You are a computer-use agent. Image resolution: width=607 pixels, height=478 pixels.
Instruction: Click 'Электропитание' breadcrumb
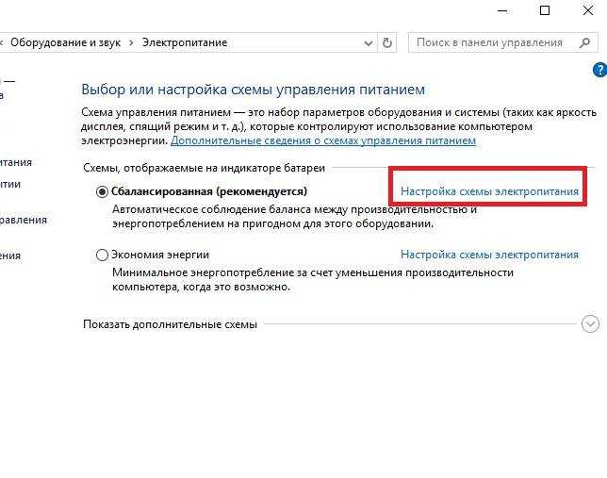[185, 42]
